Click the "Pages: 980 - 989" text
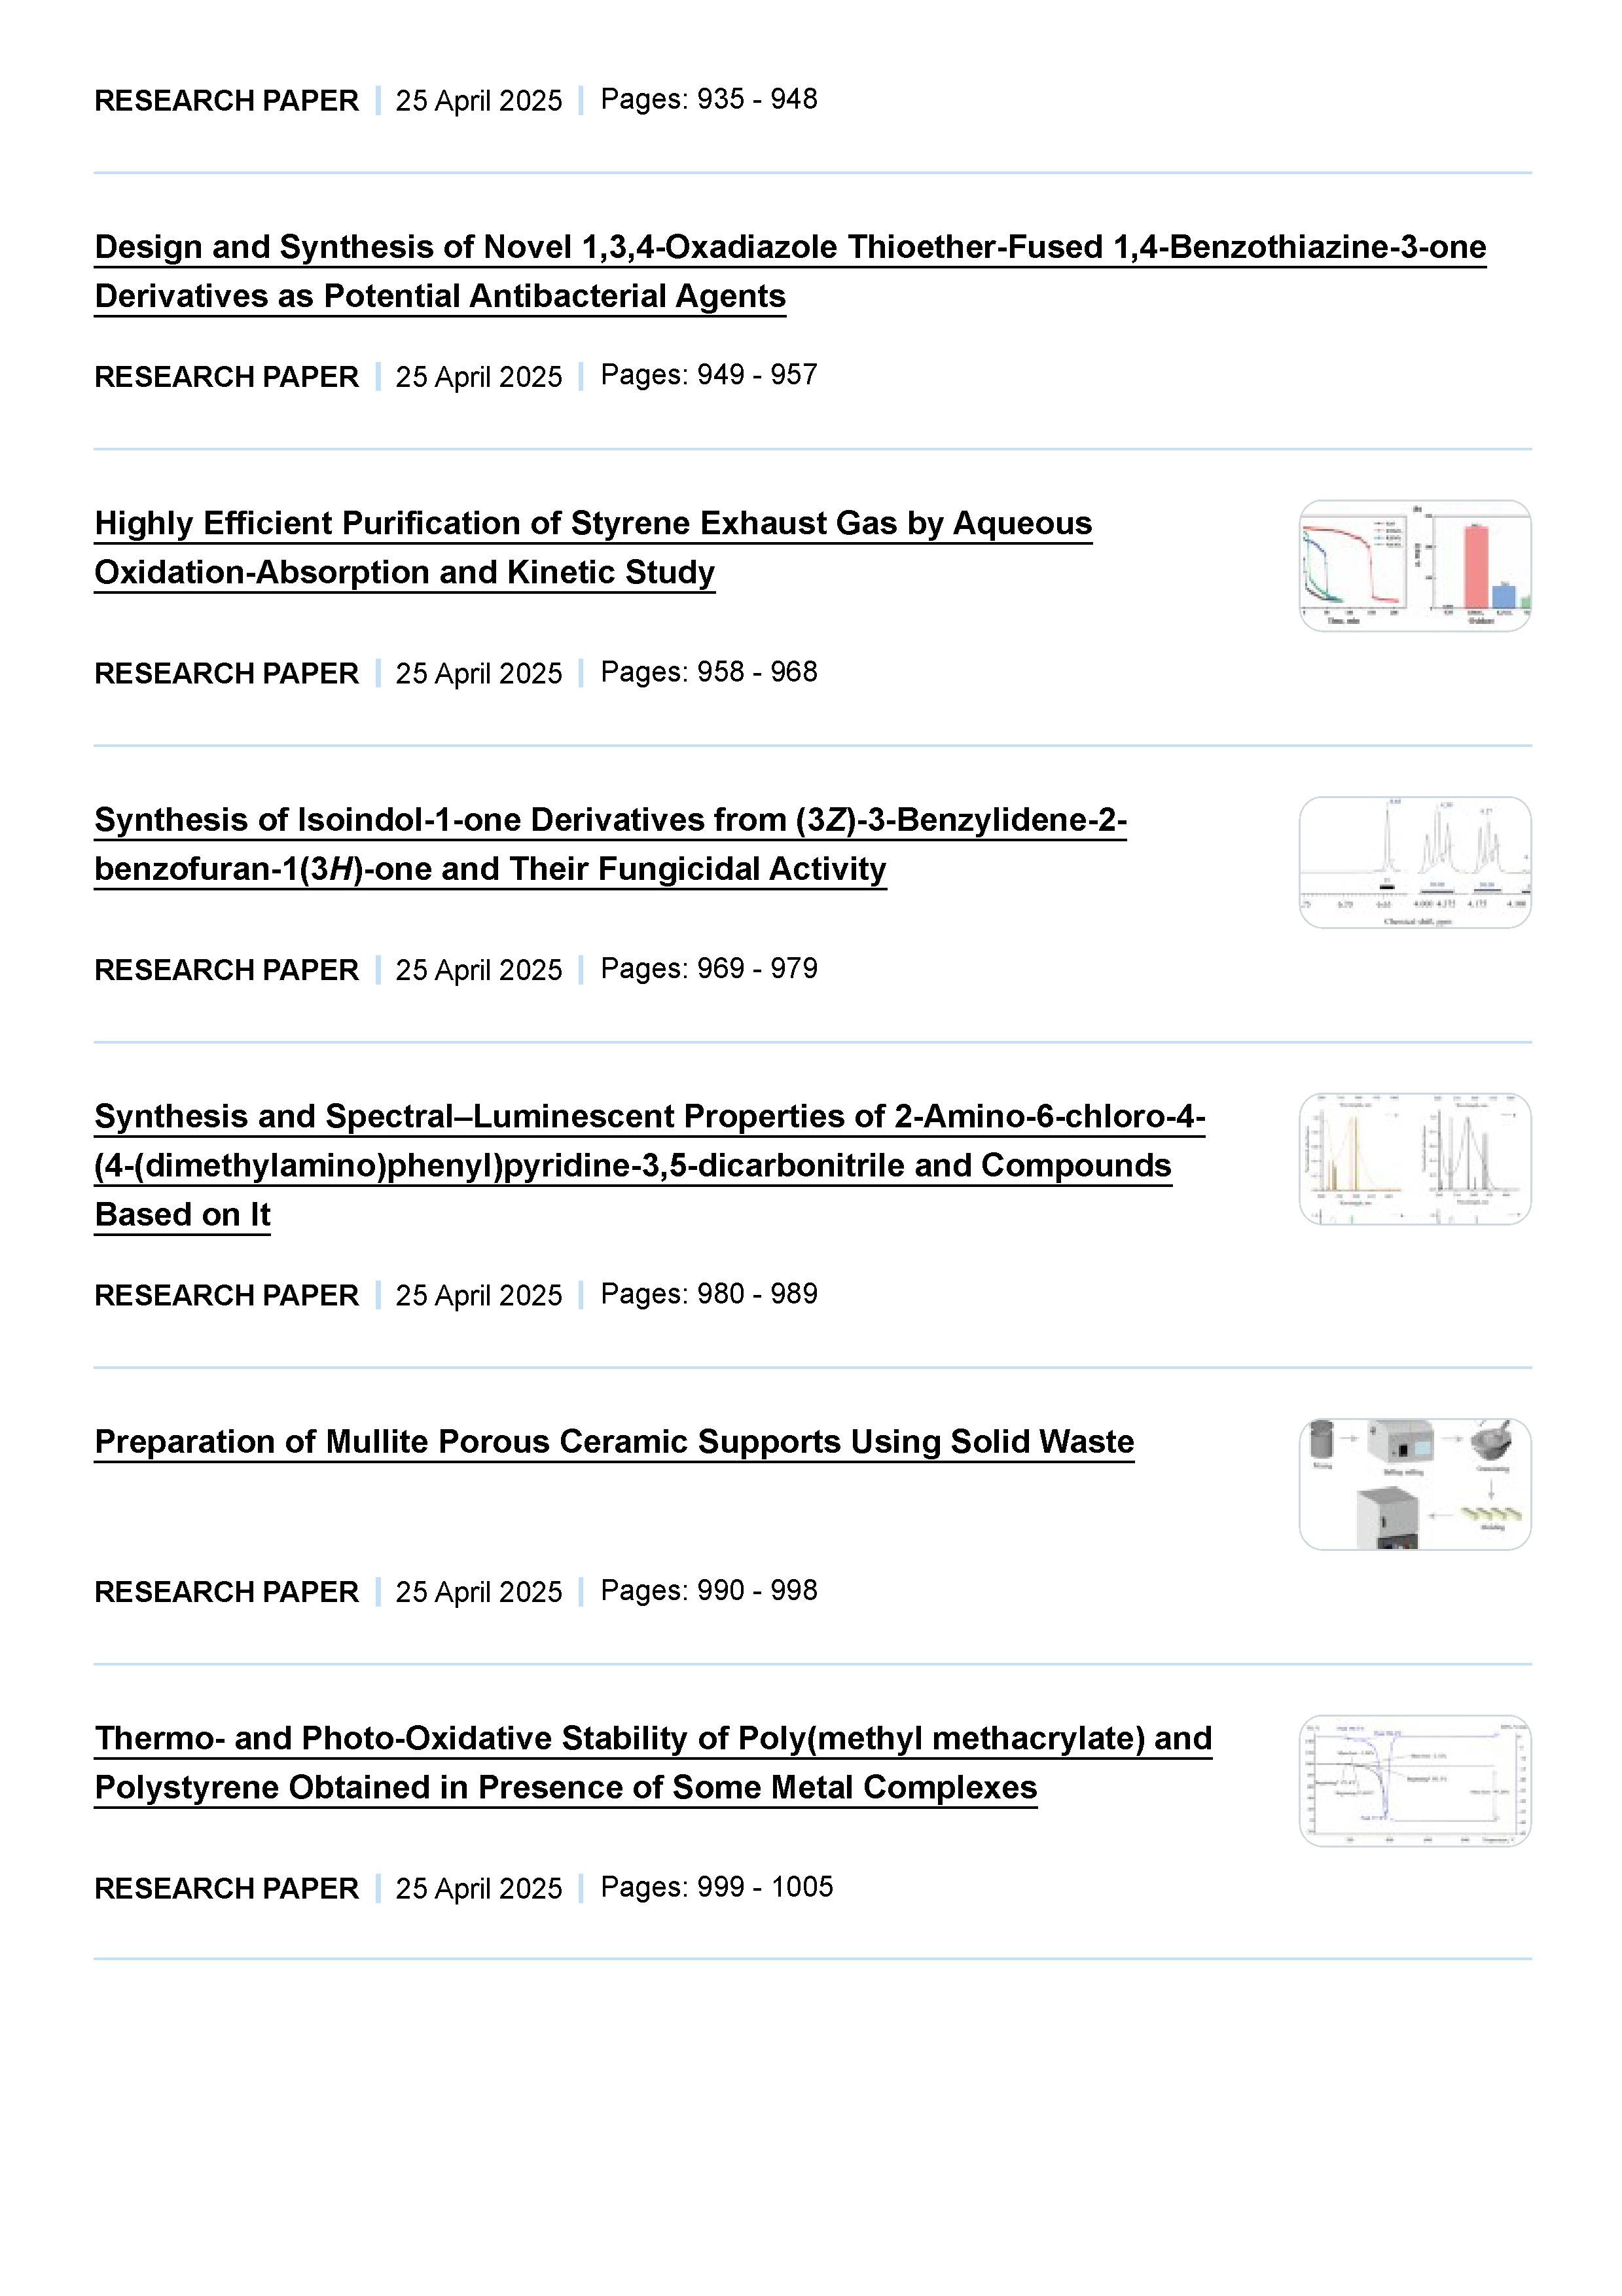1622x2296 pixels. tap(708, 1294)
